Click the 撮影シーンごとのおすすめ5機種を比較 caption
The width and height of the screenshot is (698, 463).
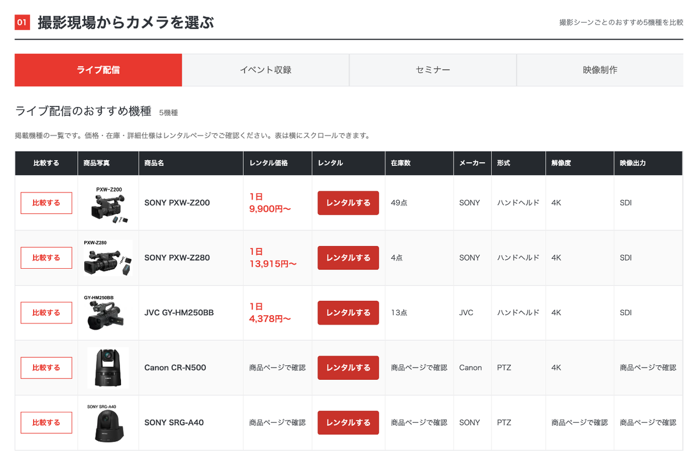click(621, 23)
